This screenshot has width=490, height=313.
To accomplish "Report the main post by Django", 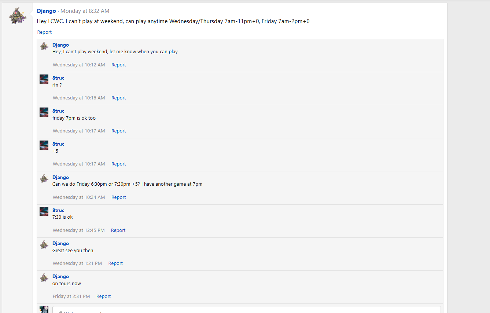I will 44,32.
